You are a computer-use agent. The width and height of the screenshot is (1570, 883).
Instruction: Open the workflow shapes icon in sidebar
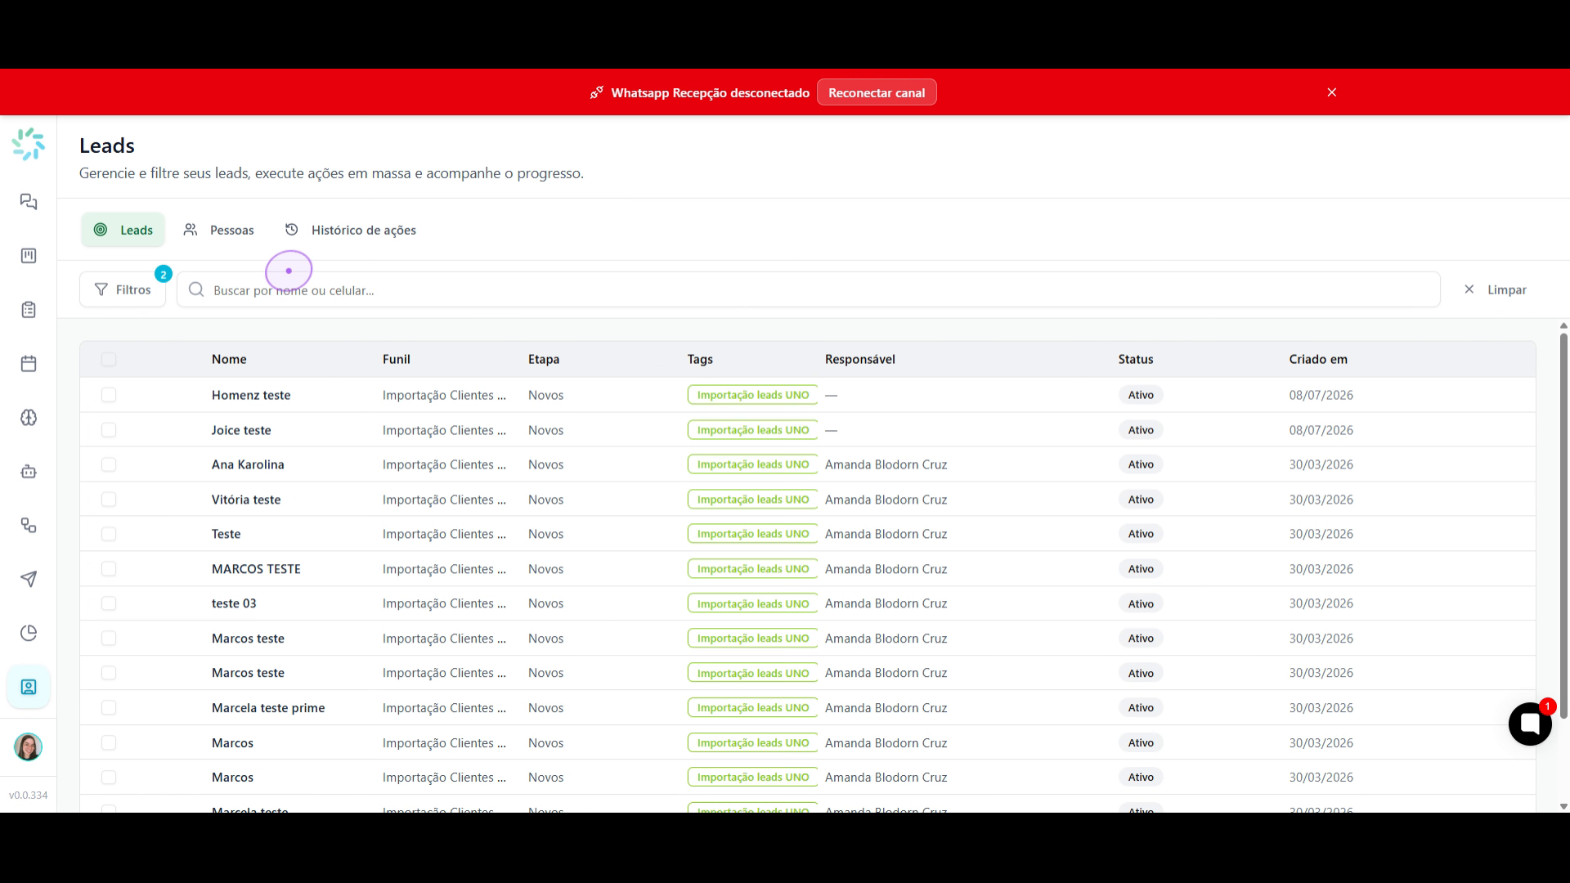pos(29,526)
